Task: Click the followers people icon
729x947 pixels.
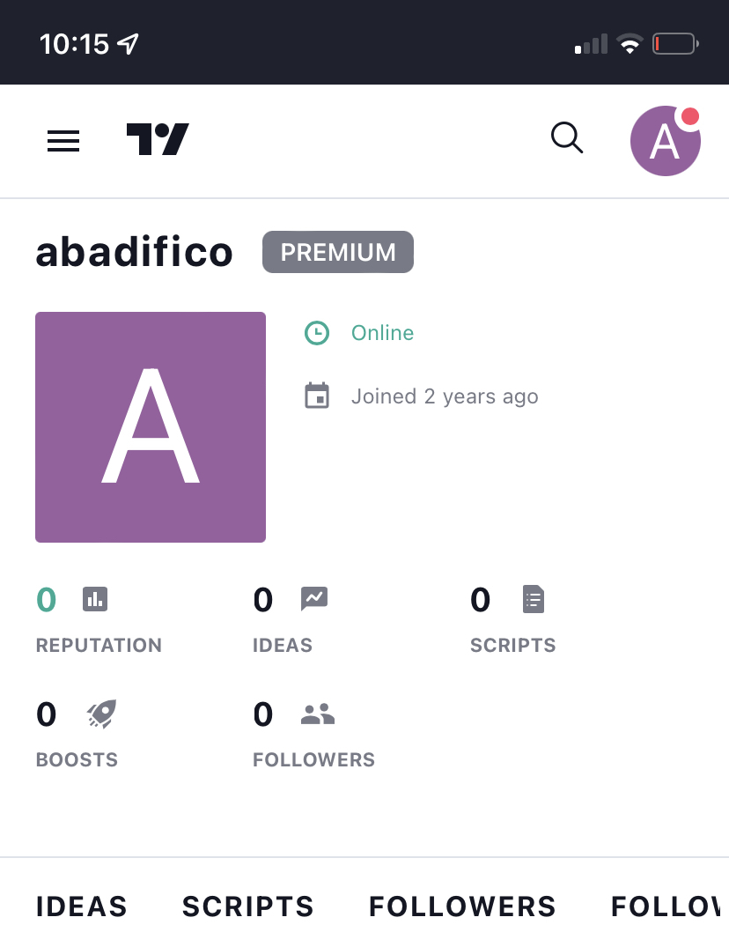Action: 318,714
